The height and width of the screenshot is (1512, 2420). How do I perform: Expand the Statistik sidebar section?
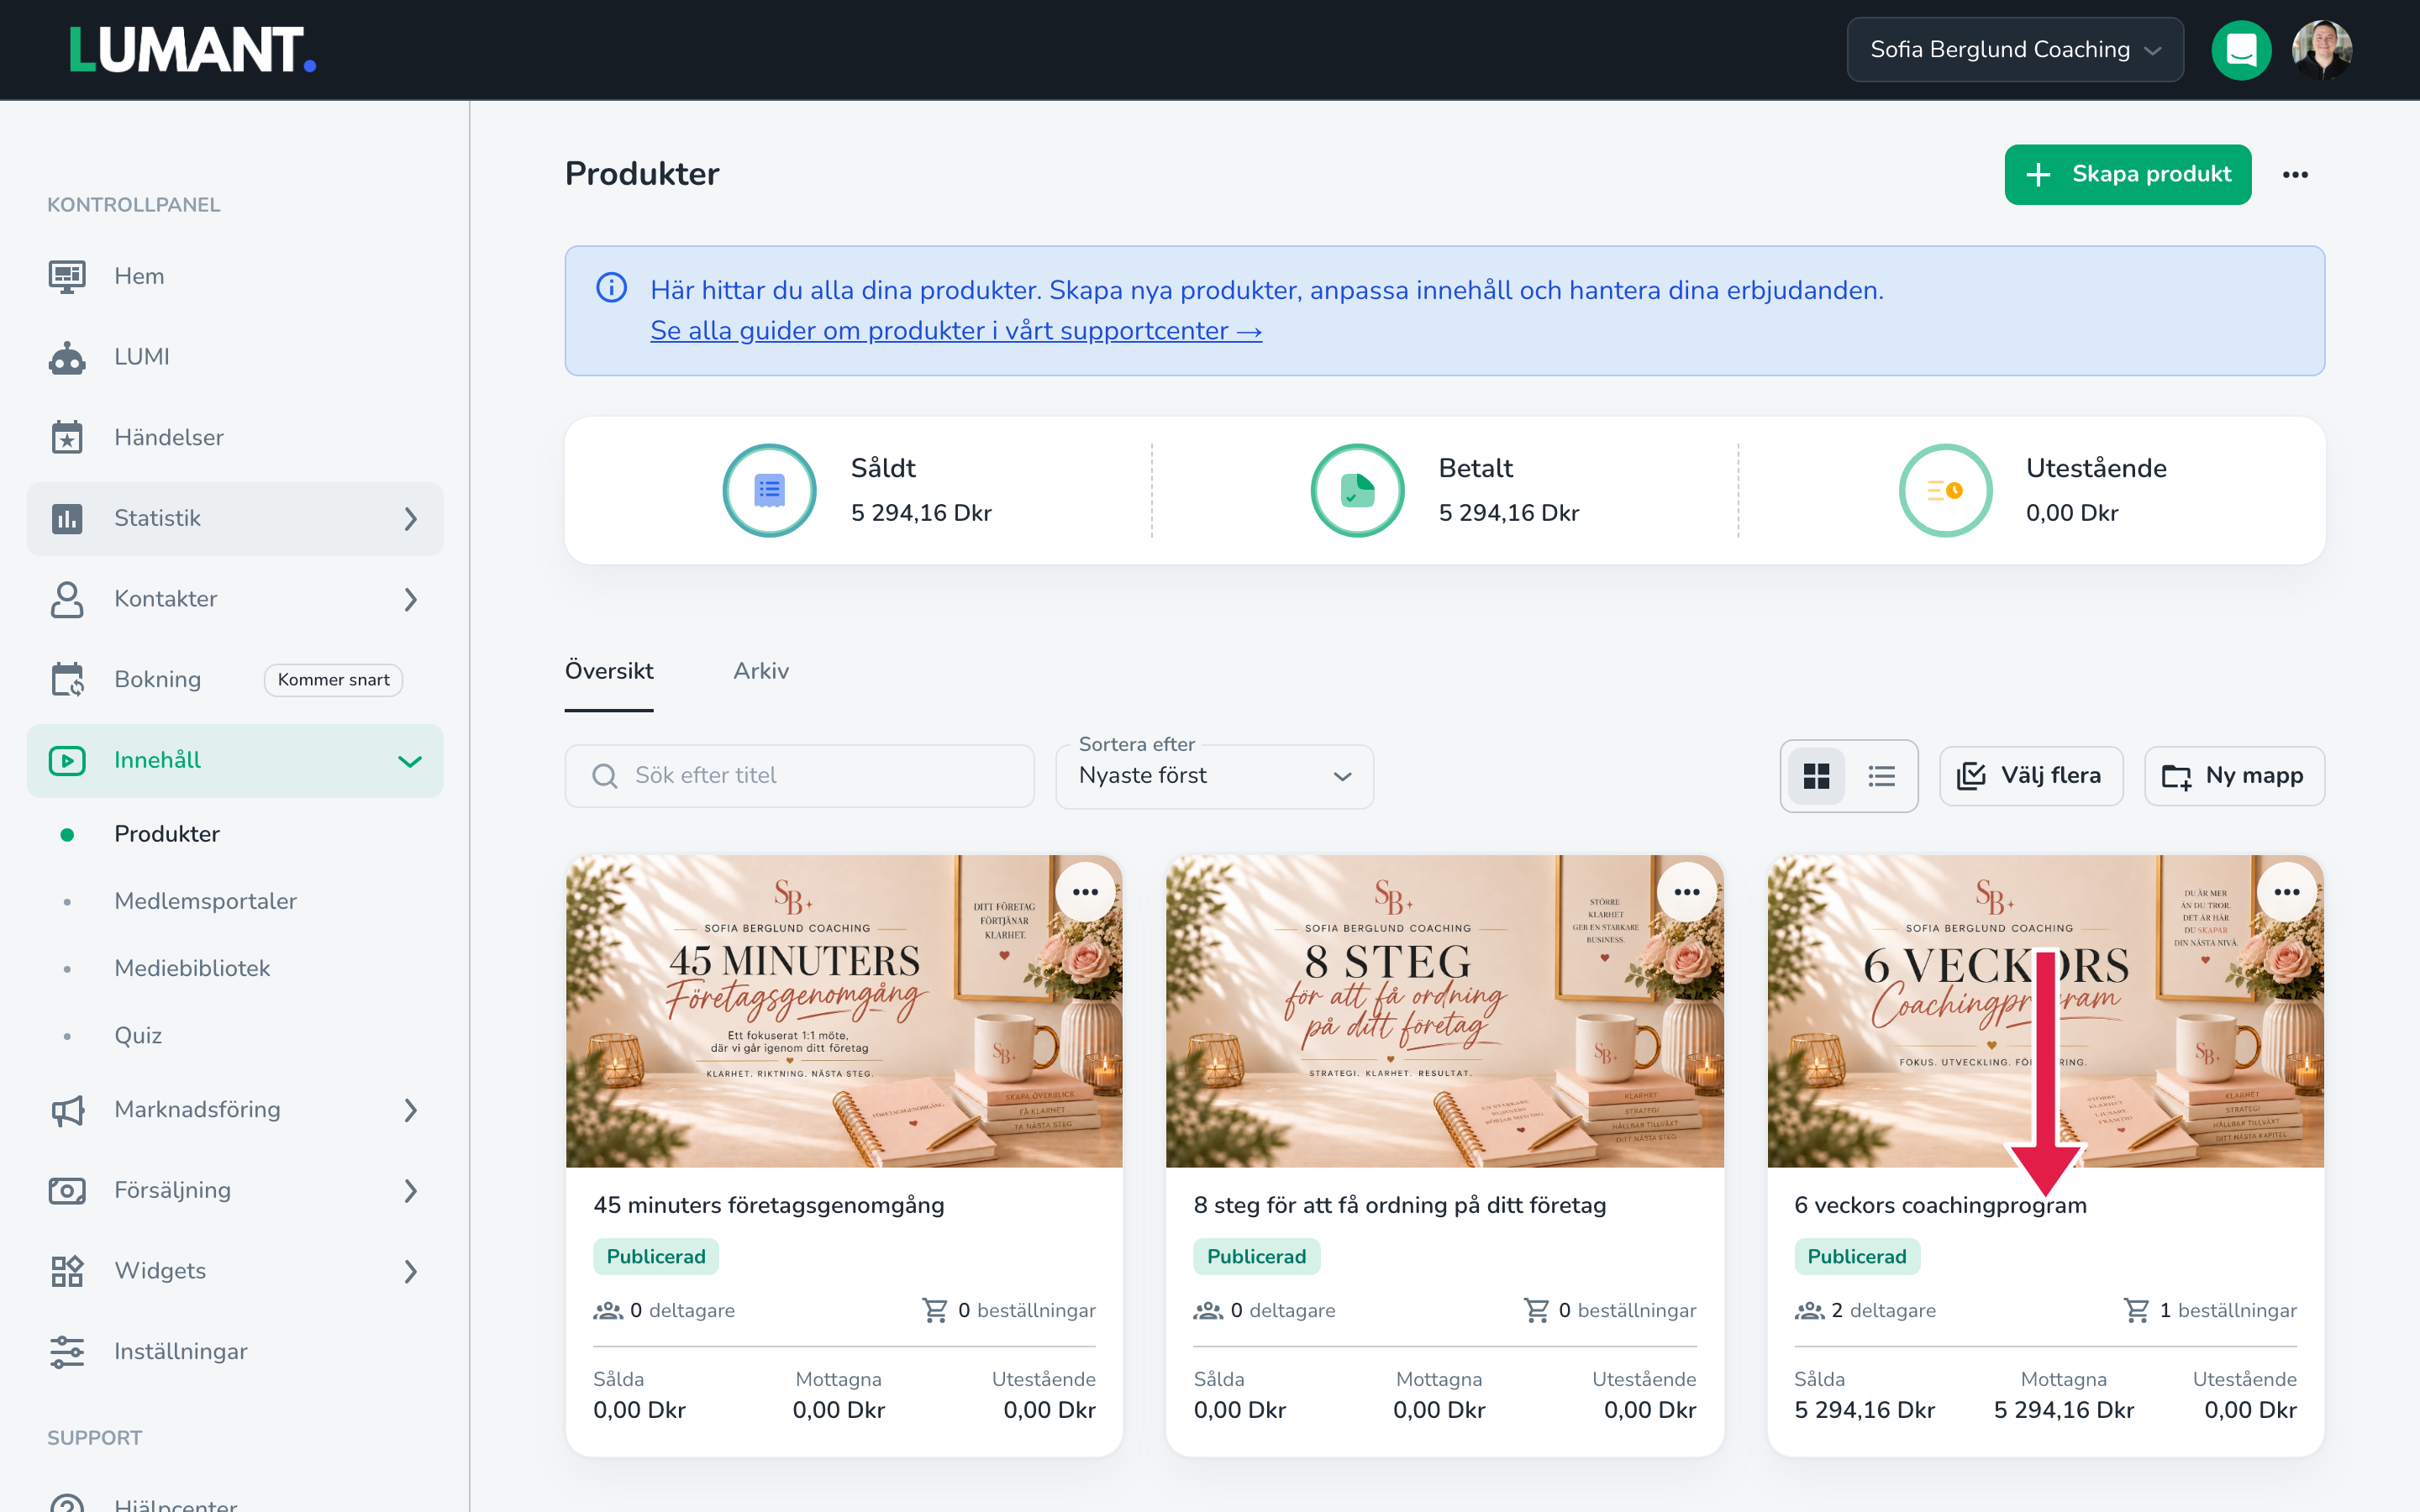pos(235,518)
